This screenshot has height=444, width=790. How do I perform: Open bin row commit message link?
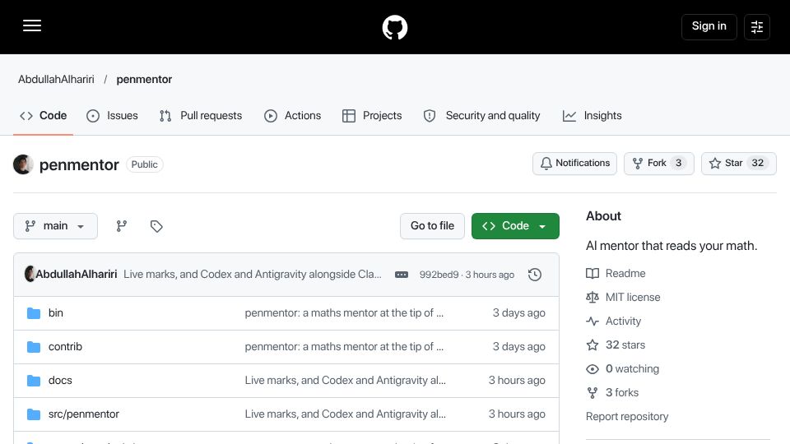[344, 313]
